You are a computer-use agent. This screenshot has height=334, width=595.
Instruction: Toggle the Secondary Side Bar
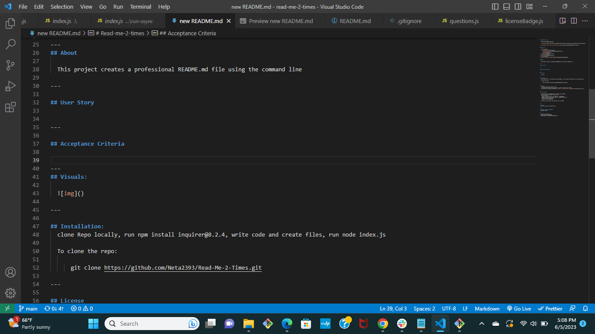(x=517, y=7)
